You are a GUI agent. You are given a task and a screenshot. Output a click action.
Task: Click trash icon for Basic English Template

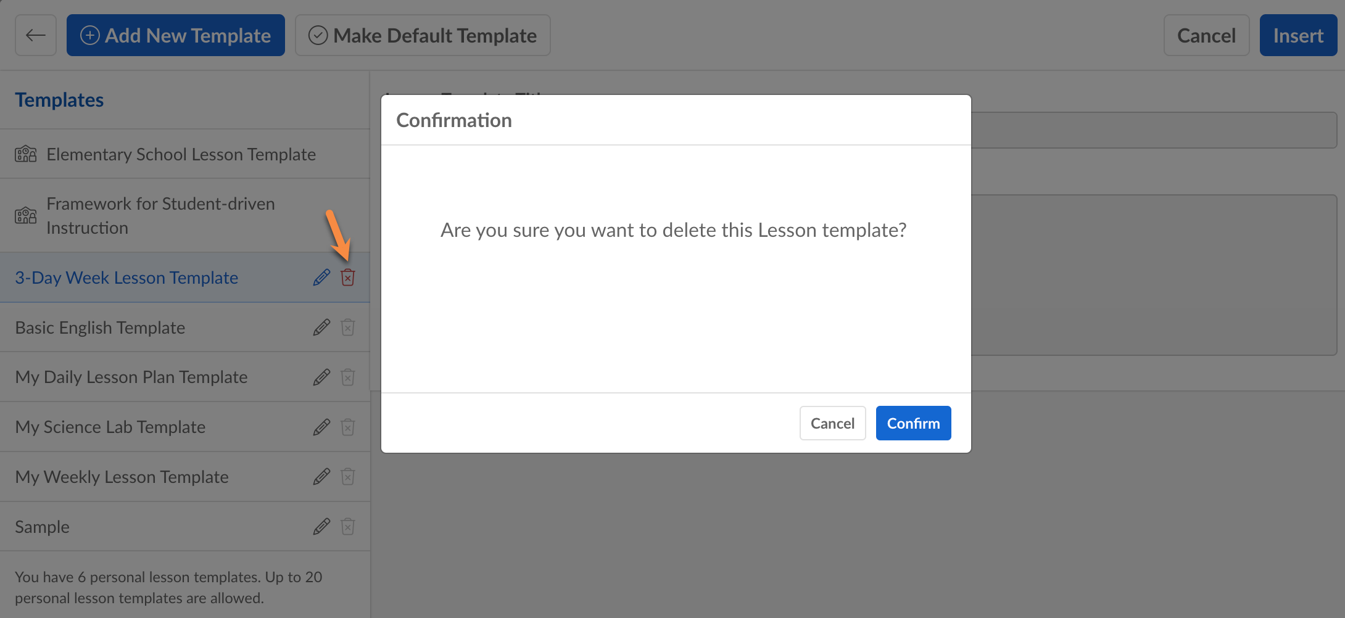[348, 328]
